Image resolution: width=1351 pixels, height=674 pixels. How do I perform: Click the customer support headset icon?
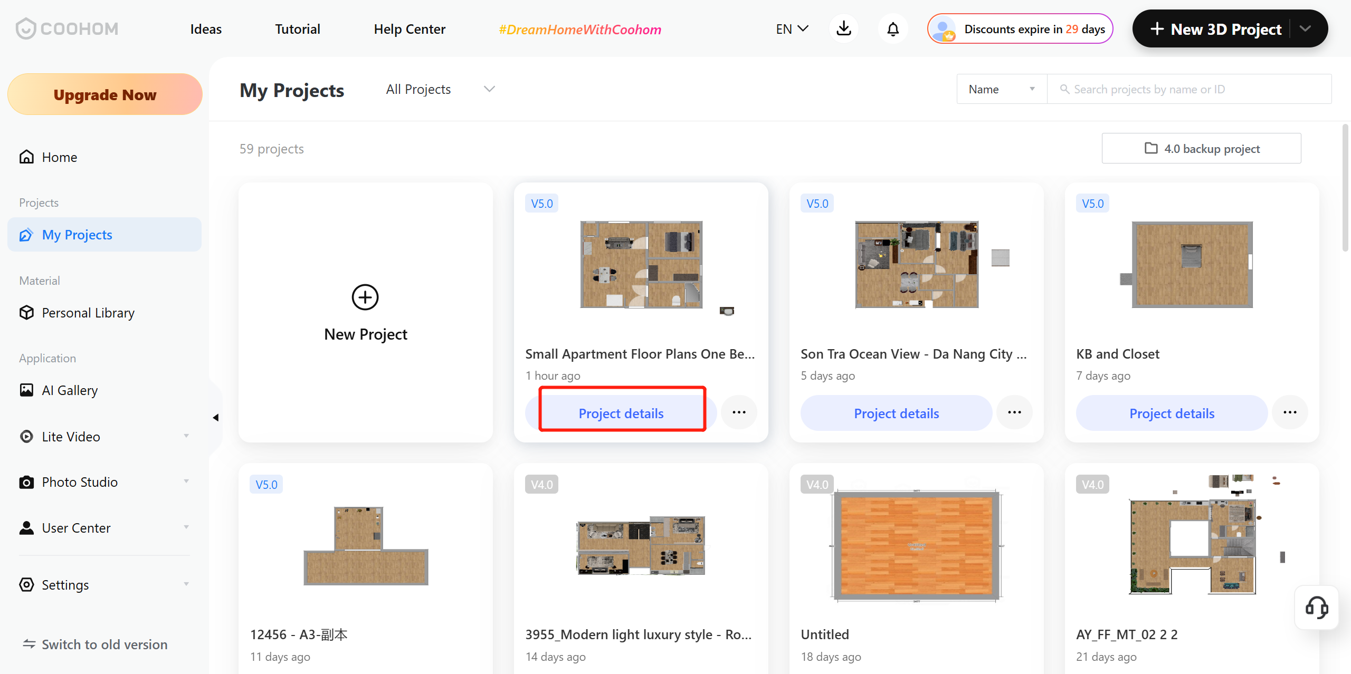click(1316, 608)
